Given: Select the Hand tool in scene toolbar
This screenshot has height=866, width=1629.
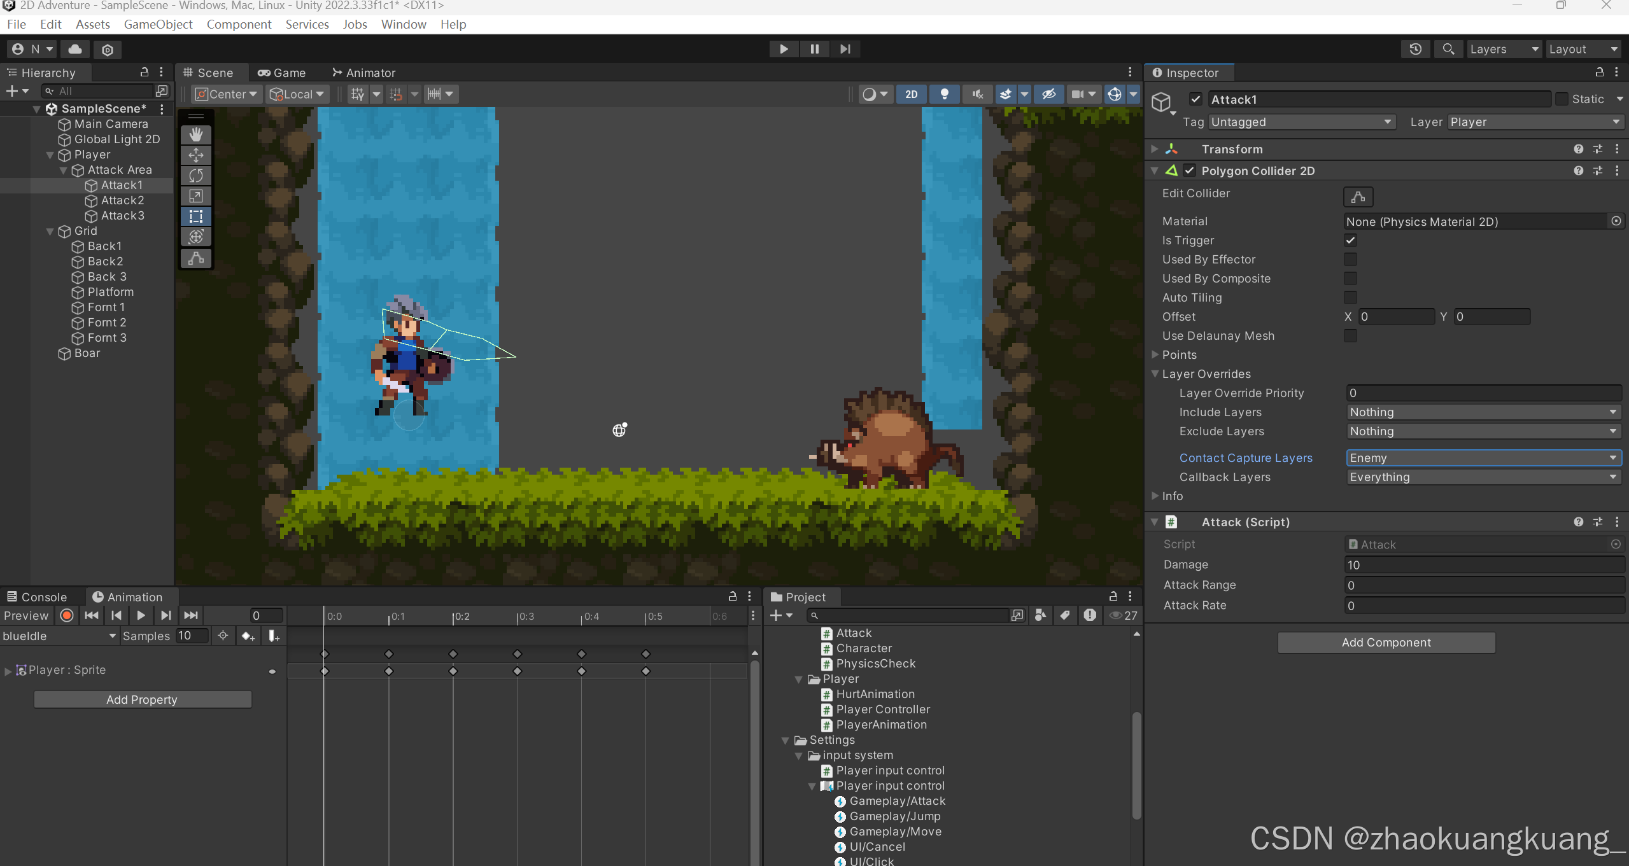Looking at the screenshot, I should pos(196,134).
